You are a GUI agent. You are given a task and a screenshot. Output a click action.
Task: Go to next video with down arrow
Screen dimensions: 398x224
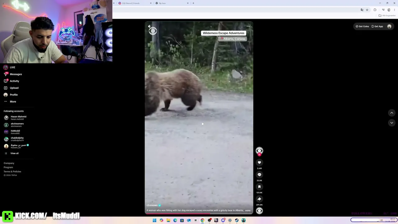click(x=392, y=123)
